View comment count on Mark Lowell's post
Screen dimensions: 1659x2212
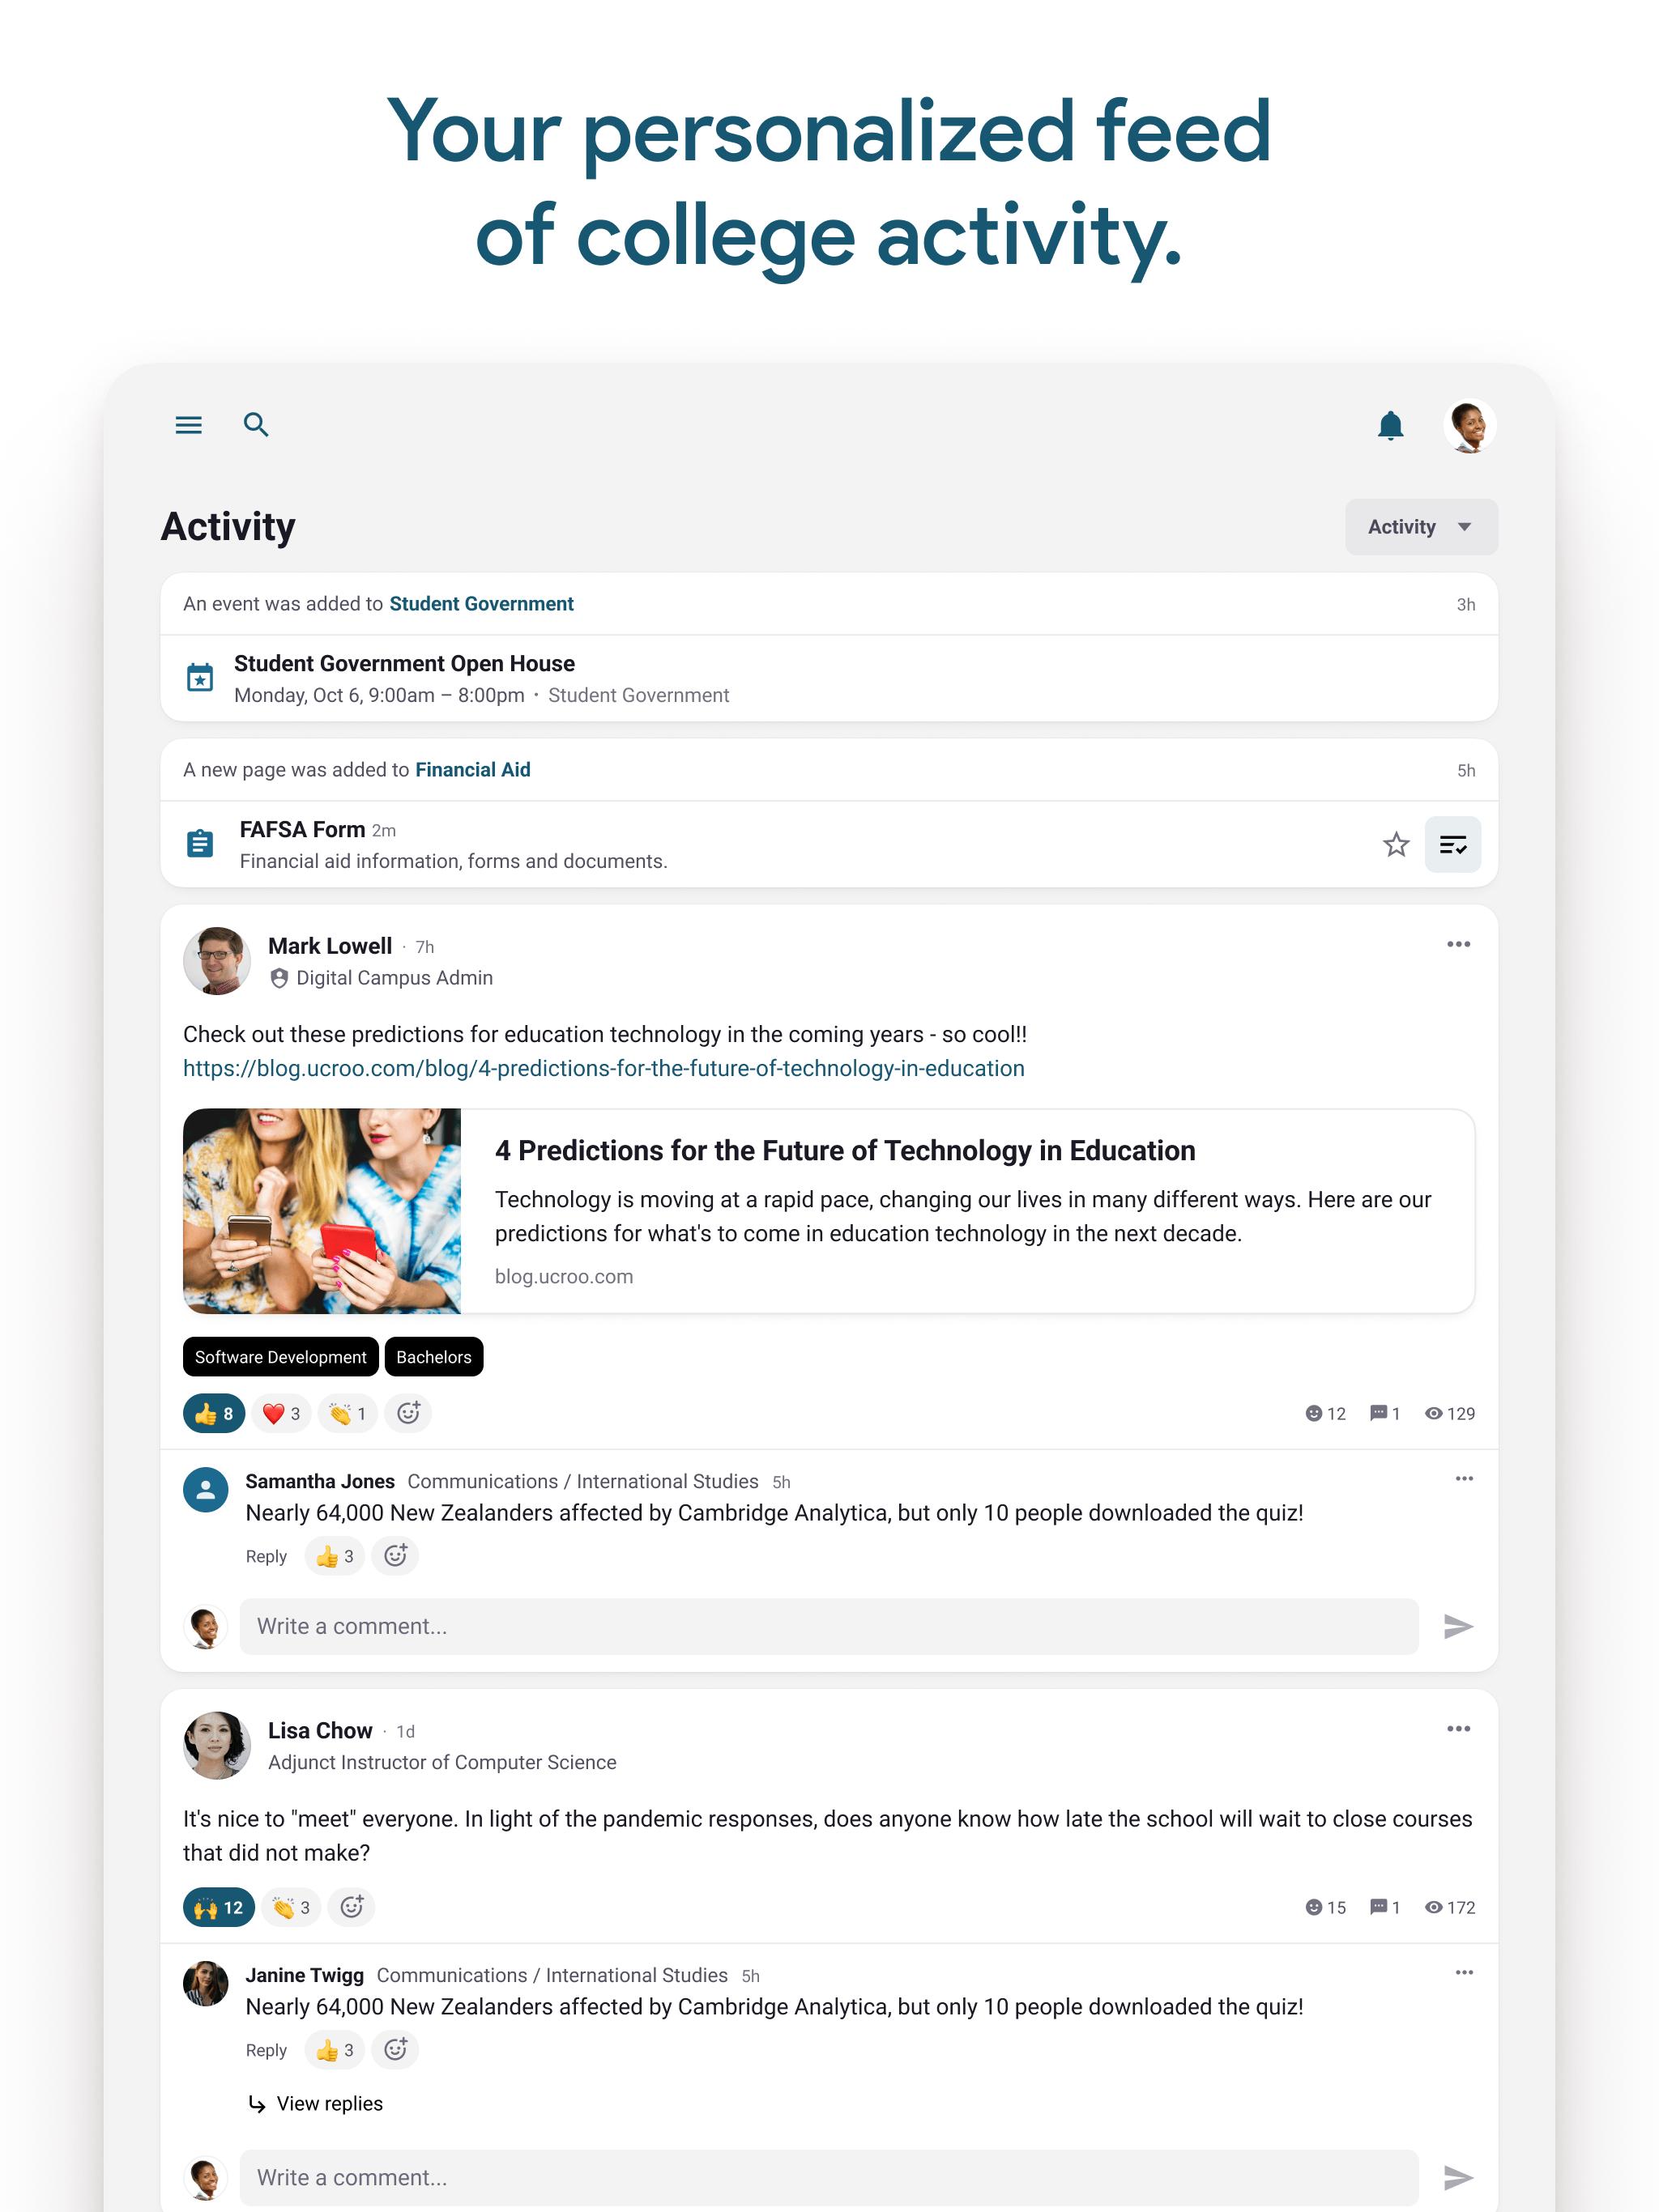(x=1385, y=1413)
